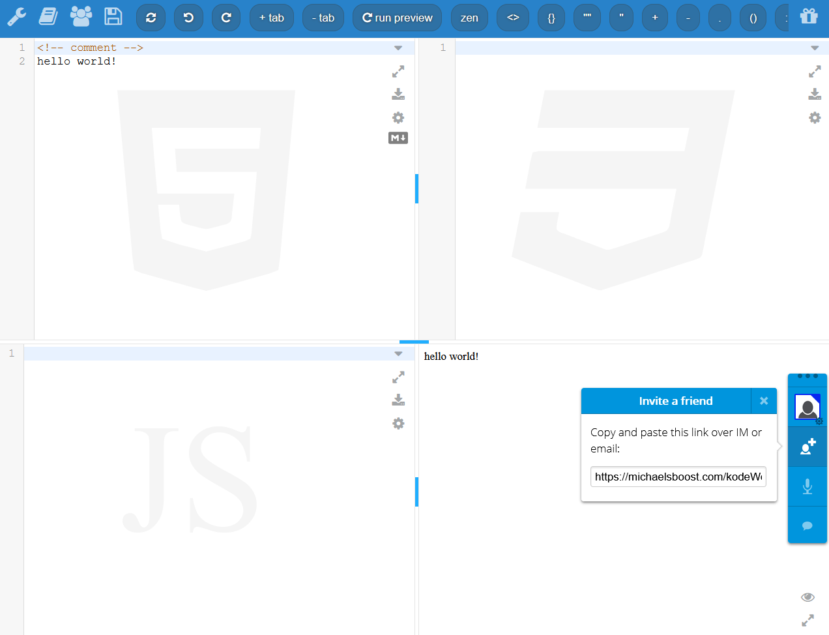Click the Invite a friend title
The height and width of the screenshot is (635, 829).
pos(676,401)
